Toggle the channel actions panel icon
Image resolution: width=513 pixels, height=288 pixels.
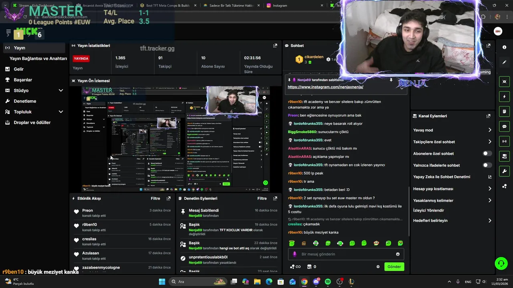pyautogui.click(x=504, y=156)
